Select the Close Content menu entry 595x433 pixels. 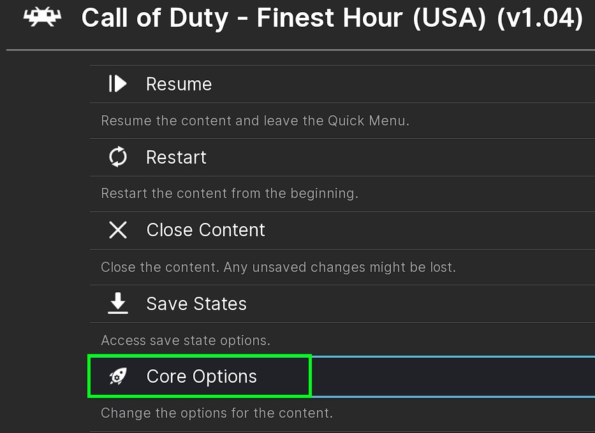205,230
